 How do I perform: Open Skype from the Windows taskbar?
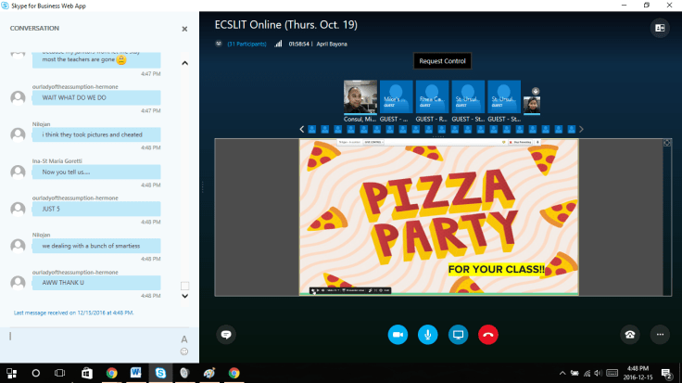point(160,373)
